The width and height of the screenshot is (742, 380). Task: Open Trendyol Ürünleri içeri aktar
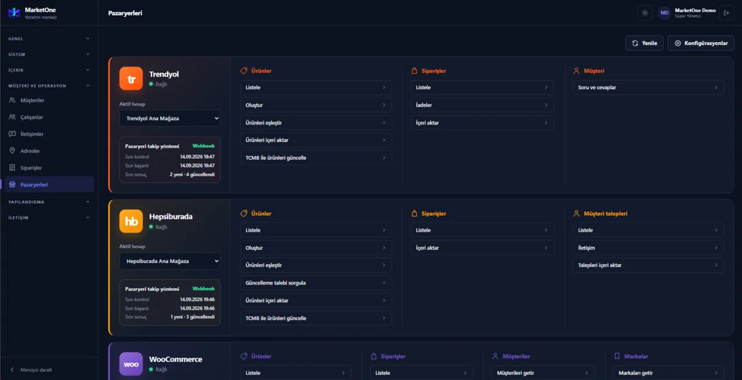[x=316, y=140]
